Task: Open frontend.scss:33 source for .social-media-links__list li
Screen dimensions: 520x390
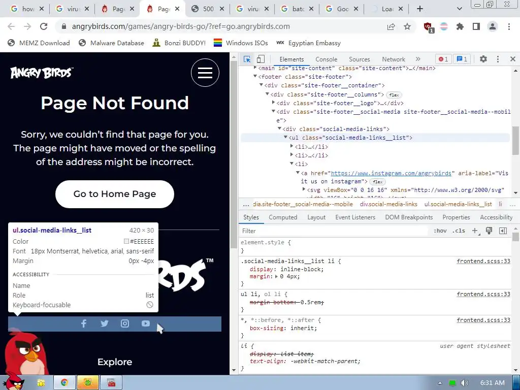Action: 483,261
